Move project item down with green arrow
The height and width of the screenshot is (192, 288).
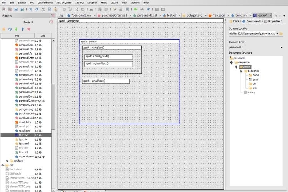click(x=16, y=29)
